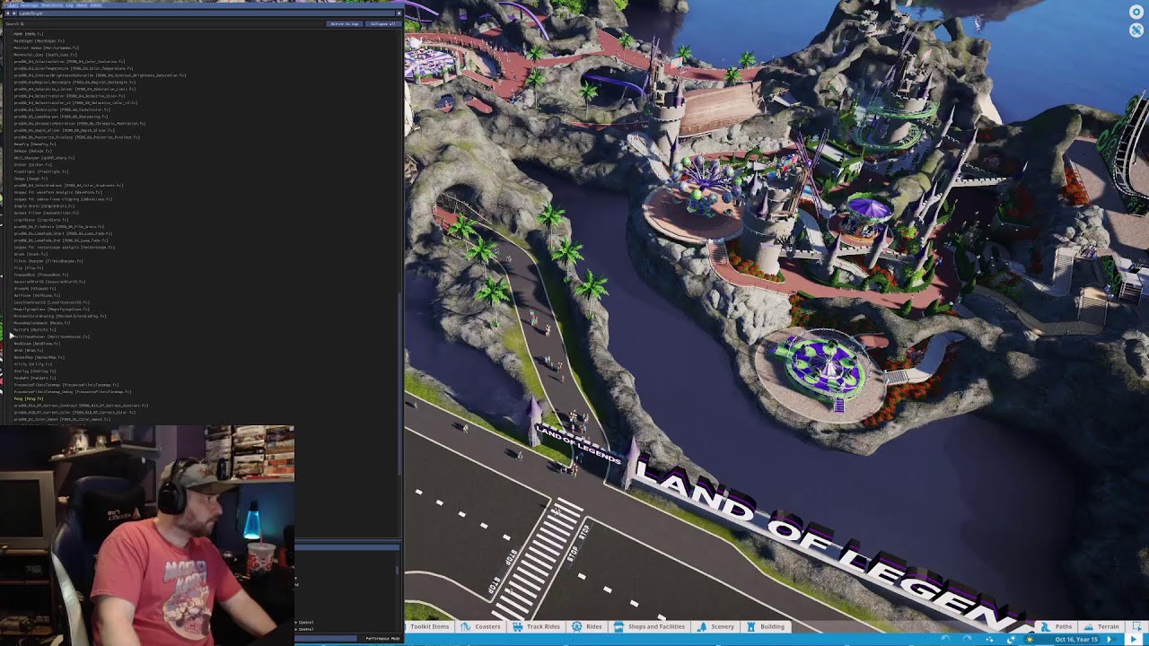The image size is (1149, 646).
Task: Click the add preset plus button
Action: 399,13
